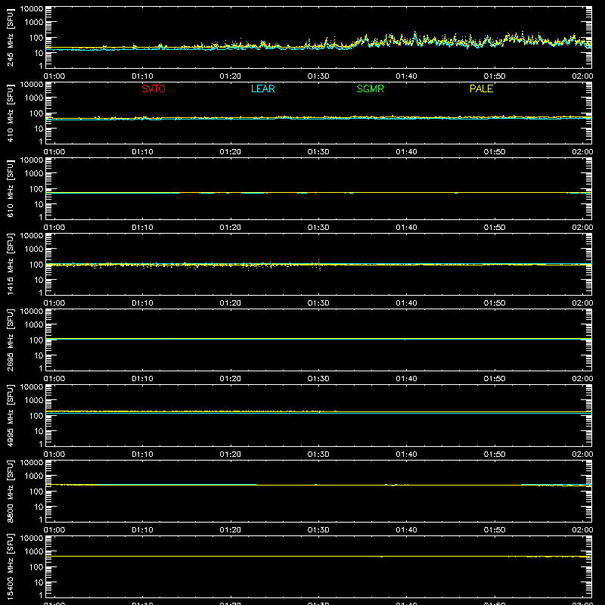Click the 100 y-axis value of the 2695 MHz plot
This screenshot has height=605, width=605.
[36, 340]
